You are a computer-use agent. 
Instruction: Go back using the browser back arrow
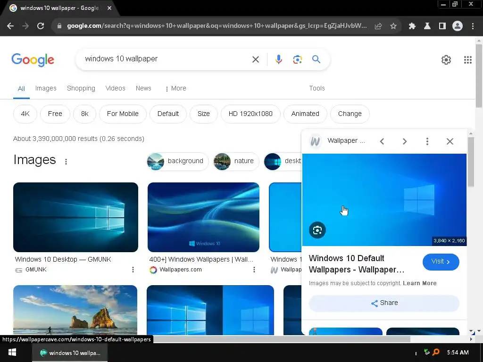10,26
